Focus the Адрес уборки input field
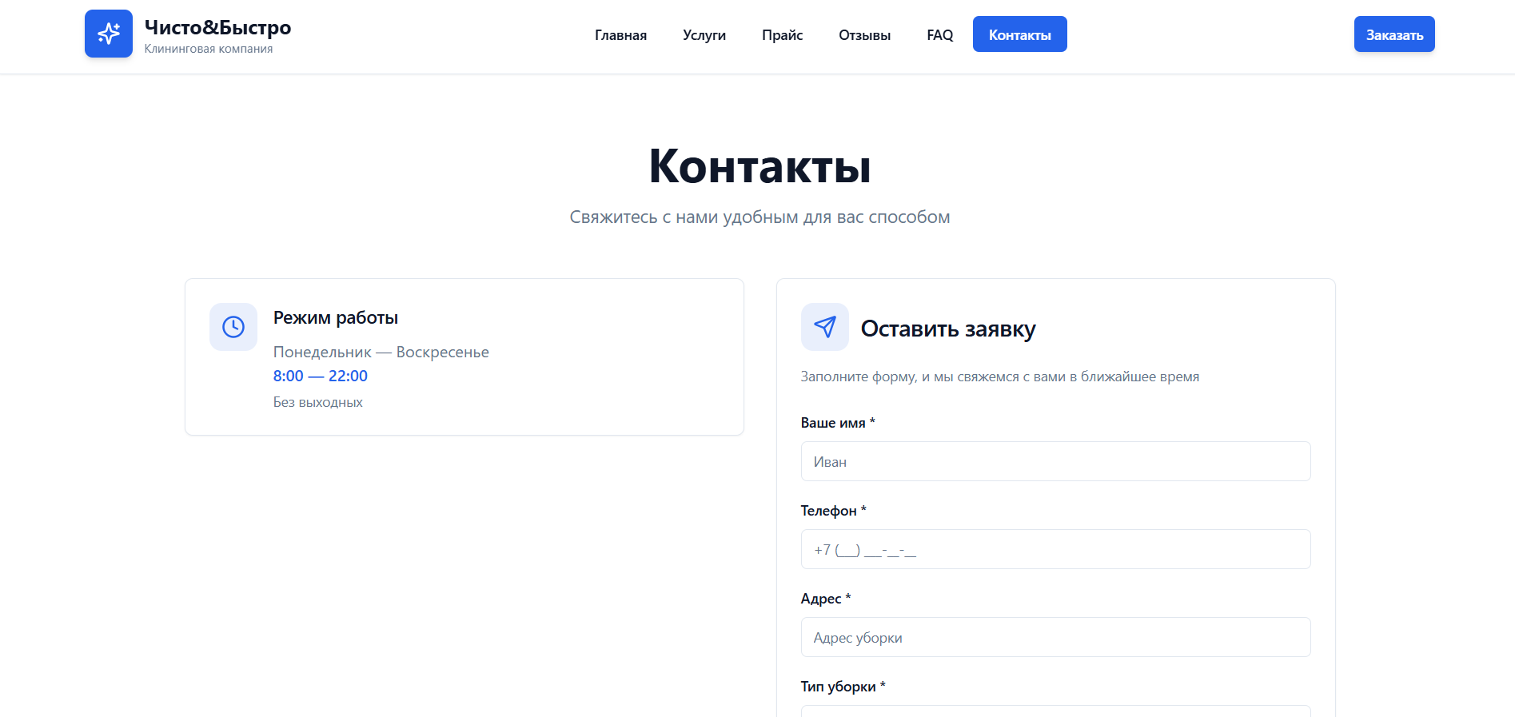Image resolution: width=1515 pixels, height=717 pixels. click(x=1055, y=638)
